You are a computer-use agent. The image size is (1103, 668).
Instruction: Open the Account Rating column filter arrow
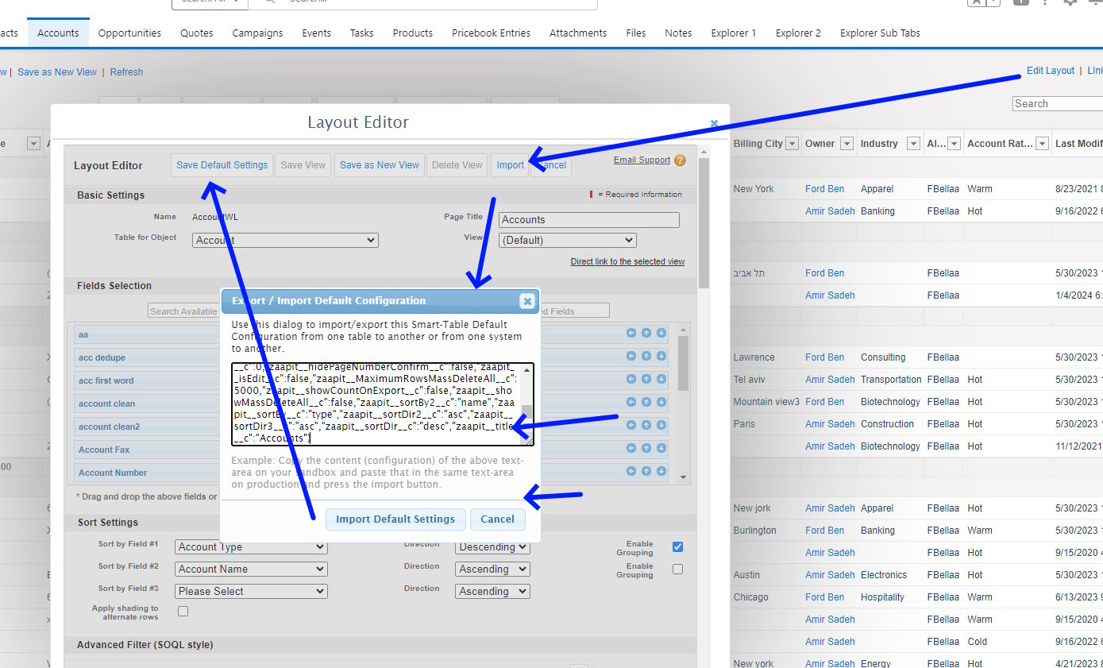click(x=1042, y=144)
